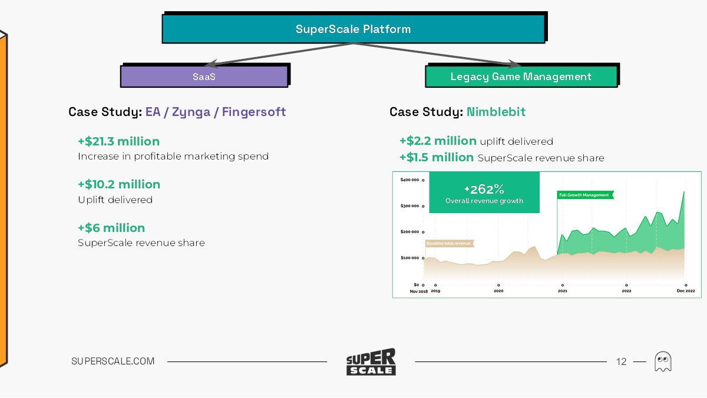
Task: Select the purple SaaS box
Action: click(204, 77)
